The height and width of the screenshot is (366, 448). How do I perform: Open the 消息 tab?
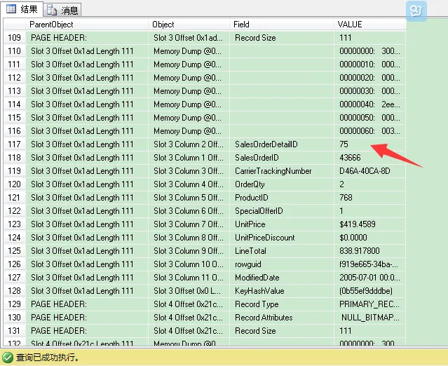click(x=62, y=11)
